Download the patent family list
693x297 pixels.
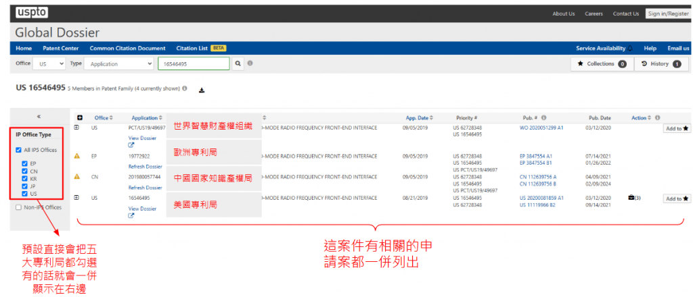[x=202, y=90]
